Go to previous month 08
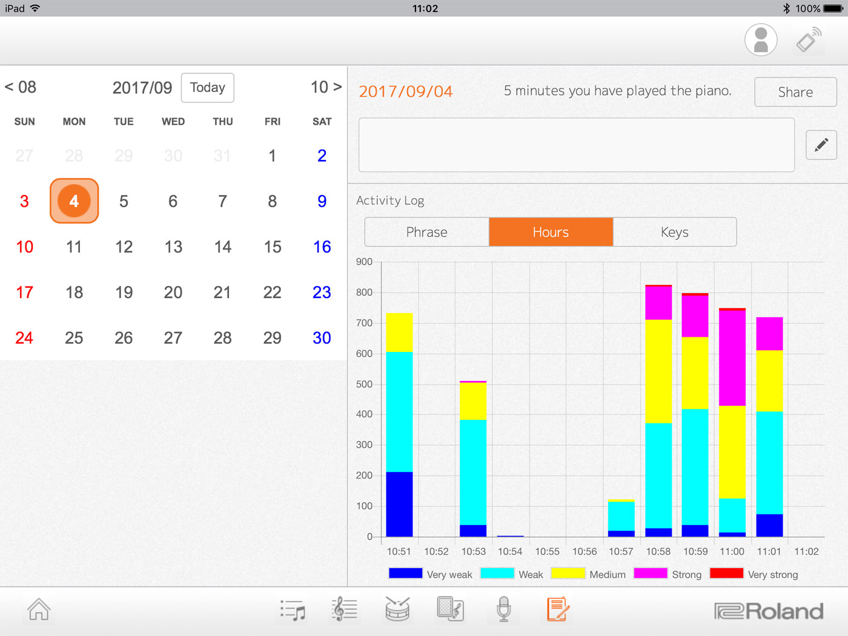848x636 pixels. (21, 87)
